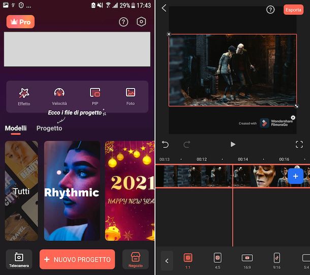Select 4:5 aspect ratio
The width and height of the screenshot is (310, 275).
(x=218, y=261)
